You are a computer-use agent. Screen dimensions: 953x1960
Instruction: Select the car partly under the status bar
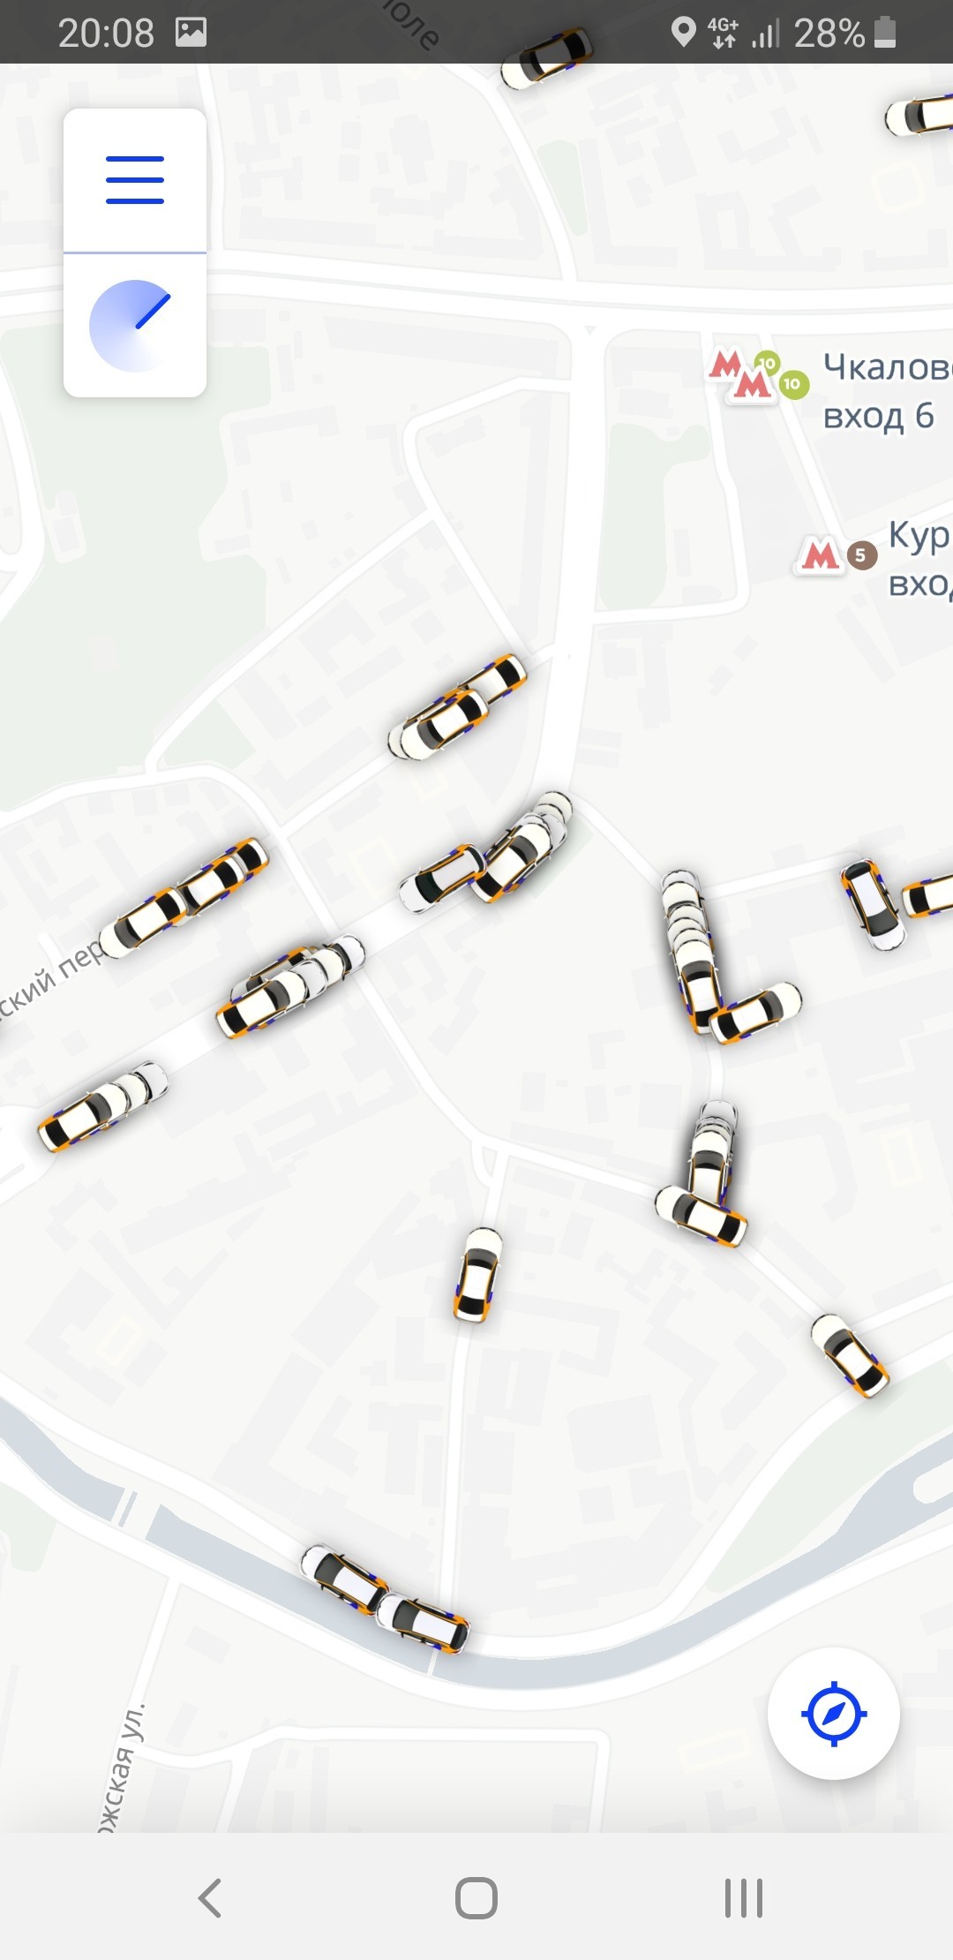pos(546,58)
